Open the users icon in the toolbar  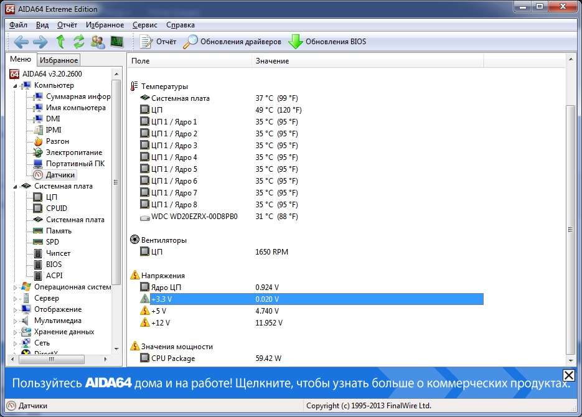(x=98, y=42)
